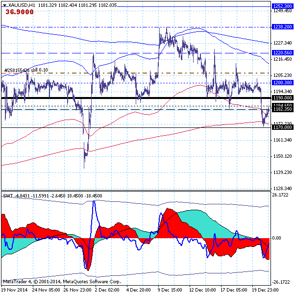
Task: Select the 1238.200 price level label
Action: pos(282,27)
